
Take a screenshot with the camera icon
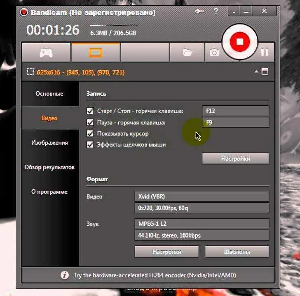coord(214,53)
